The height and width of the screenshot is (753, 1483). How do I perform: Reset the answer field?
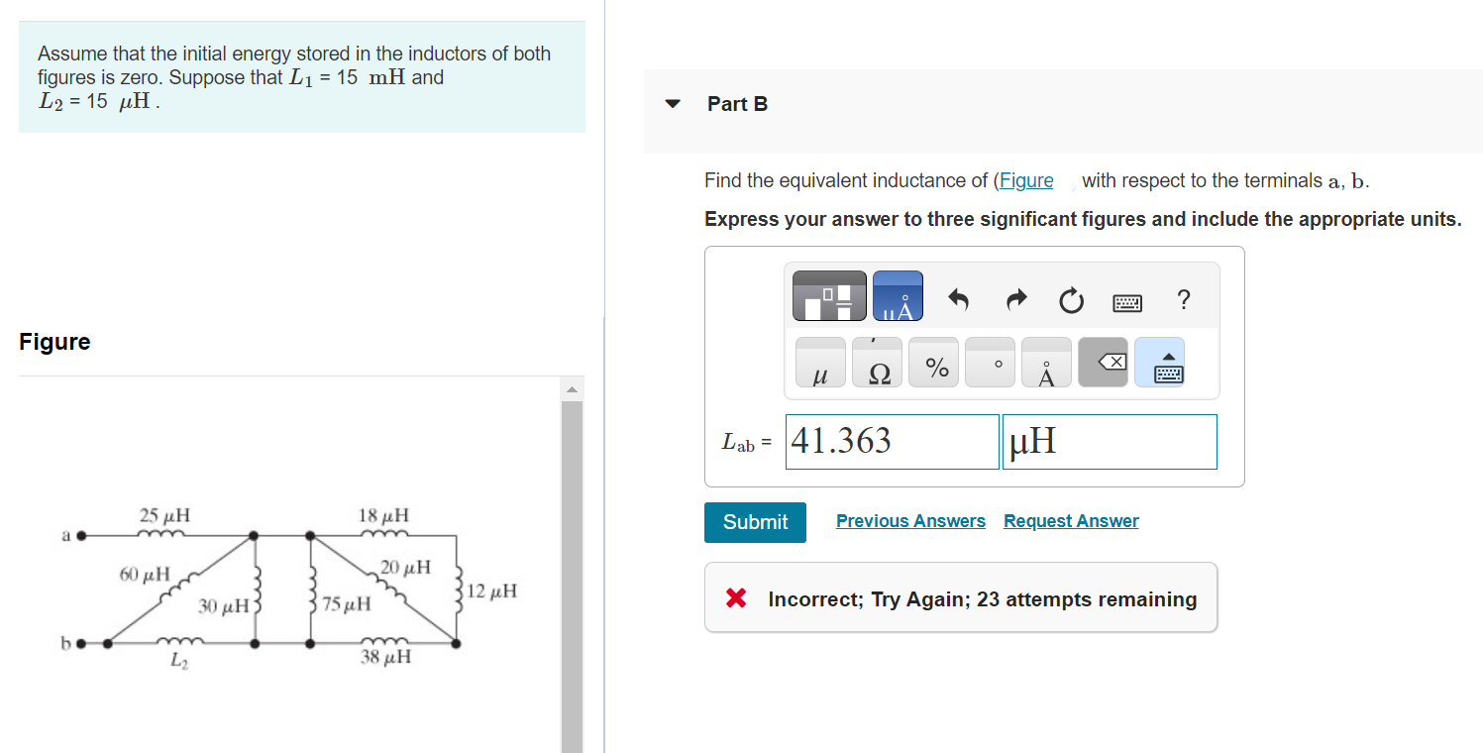tap(1071, 299)
